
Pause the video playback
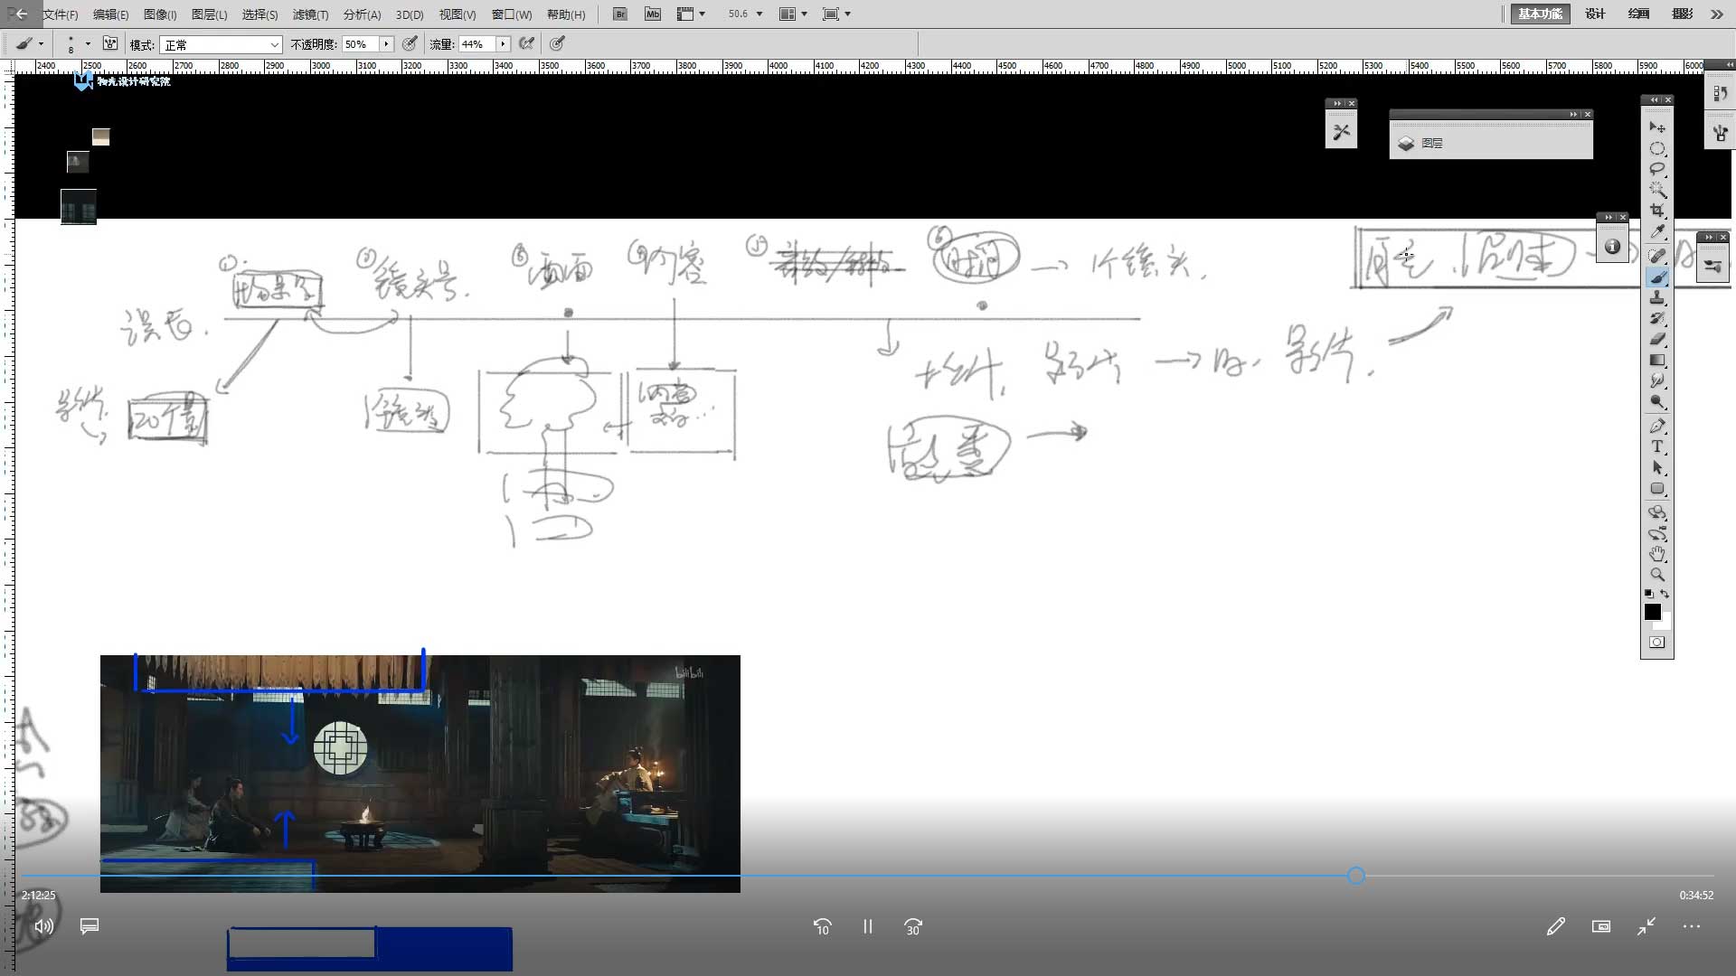(867, 926)
